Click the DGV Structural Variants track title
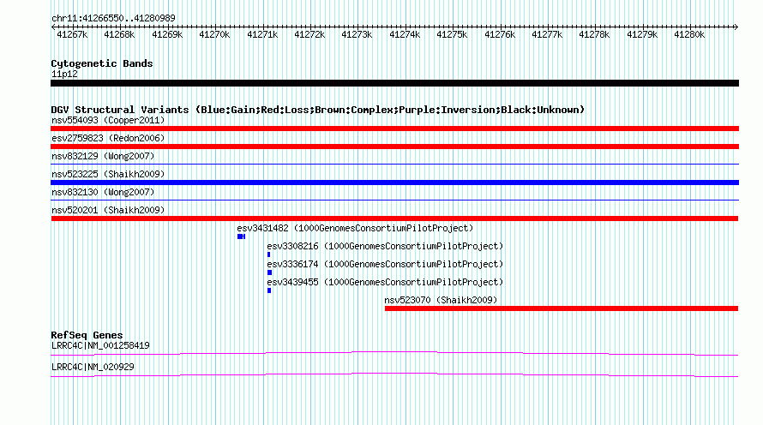The width and height of the screenshot is (763, 425). pyautogui.click(x=318, y=110)
